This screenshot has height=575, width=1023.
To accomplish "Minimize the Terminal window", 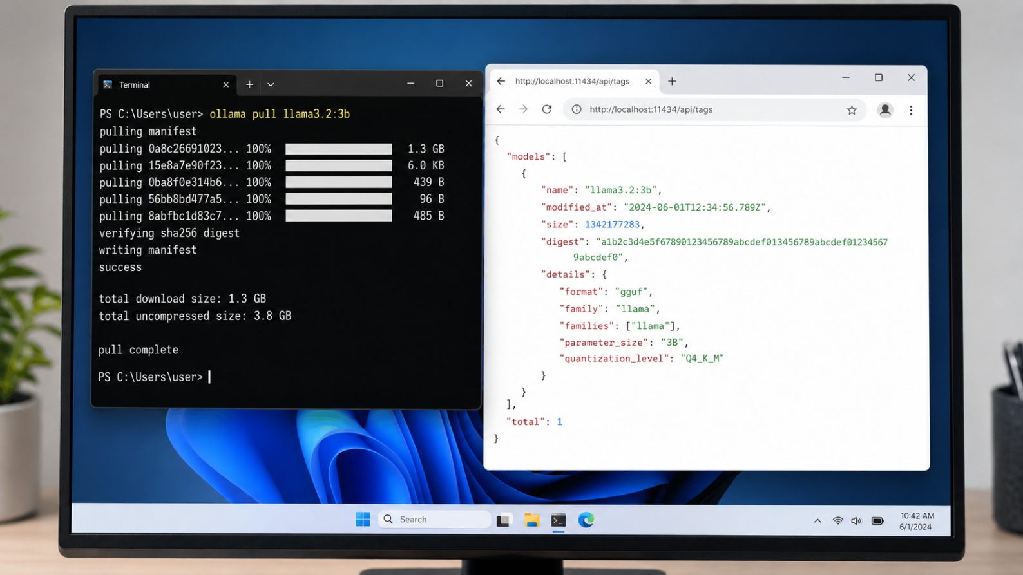I will tap(410, 84).
